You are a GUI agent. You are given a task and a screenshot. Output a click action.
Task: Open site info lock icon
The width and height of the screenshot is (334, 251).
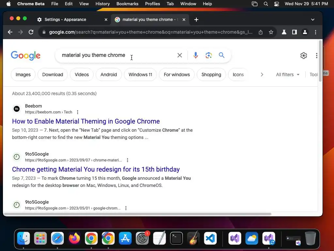(x=44, y=32)
